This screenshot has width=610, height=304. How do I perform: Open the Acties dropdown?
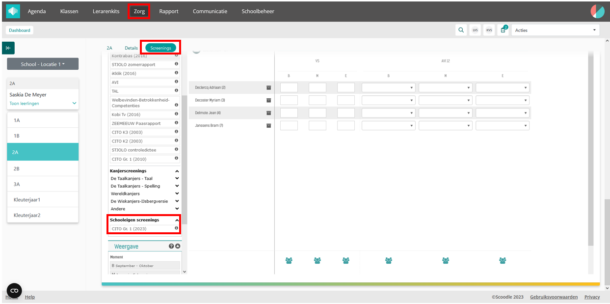point(556,30)
